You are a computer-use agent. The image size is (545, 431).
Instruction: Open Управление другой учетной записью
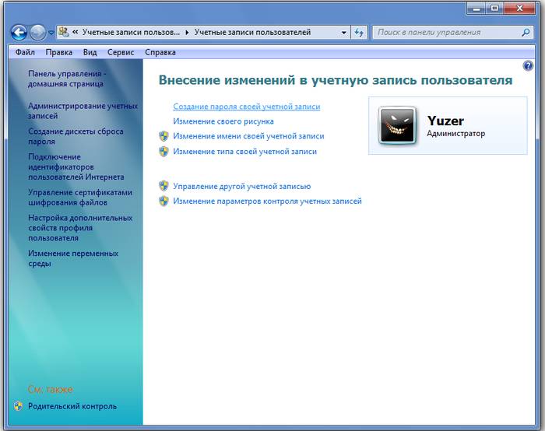[241, 187]
